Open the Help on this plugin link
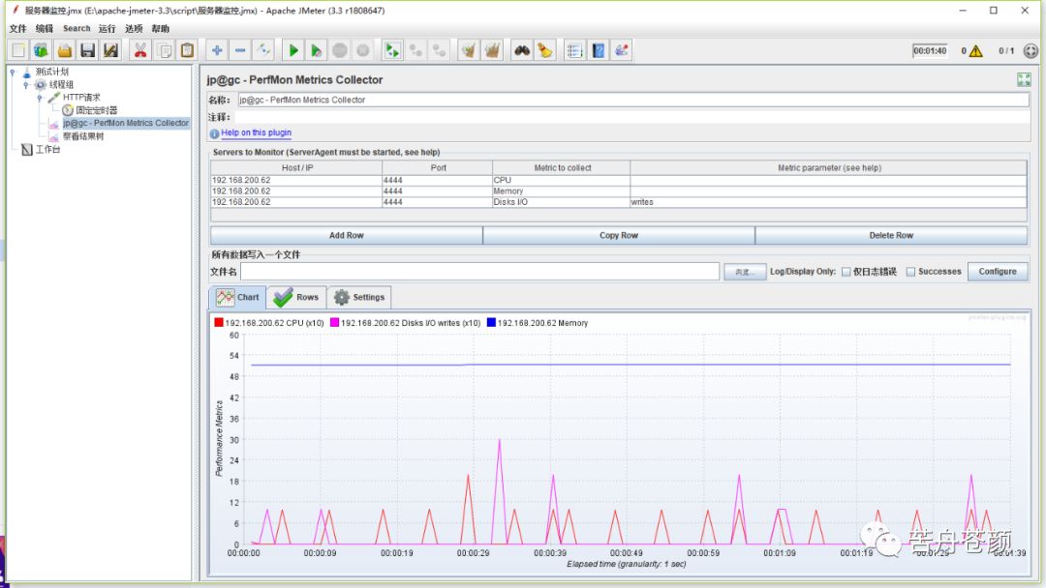1046x588 pixels. coord(256,133)
